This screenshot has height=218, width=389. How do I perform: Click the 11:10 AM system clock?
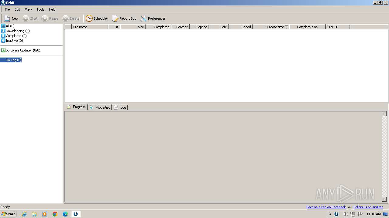pos(374,214)
